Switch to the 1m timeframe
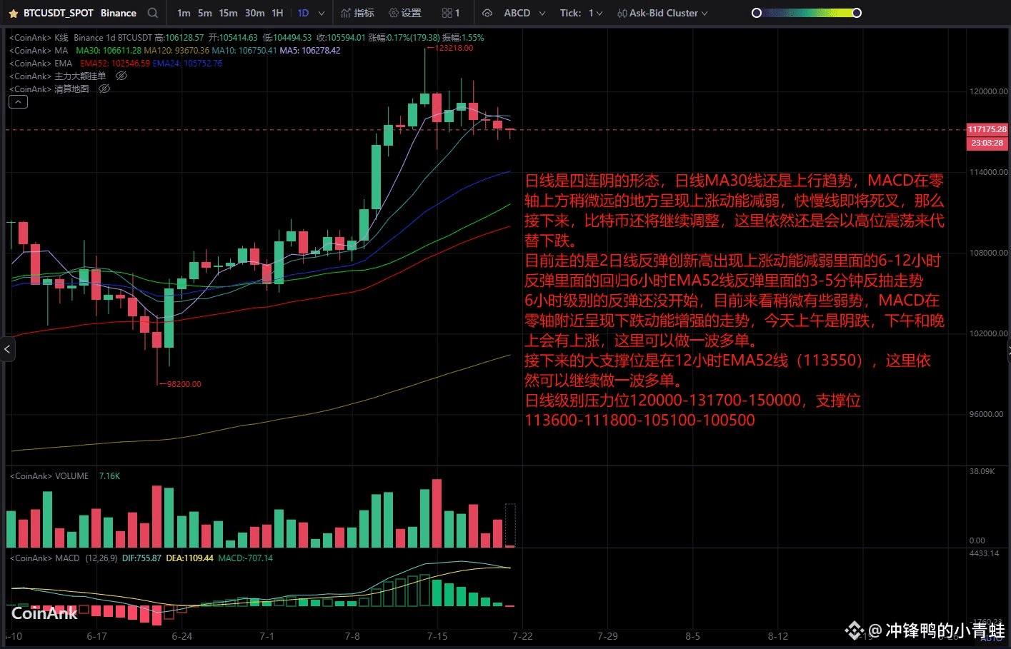The image size is (1011, 649). tap(184, 13)
